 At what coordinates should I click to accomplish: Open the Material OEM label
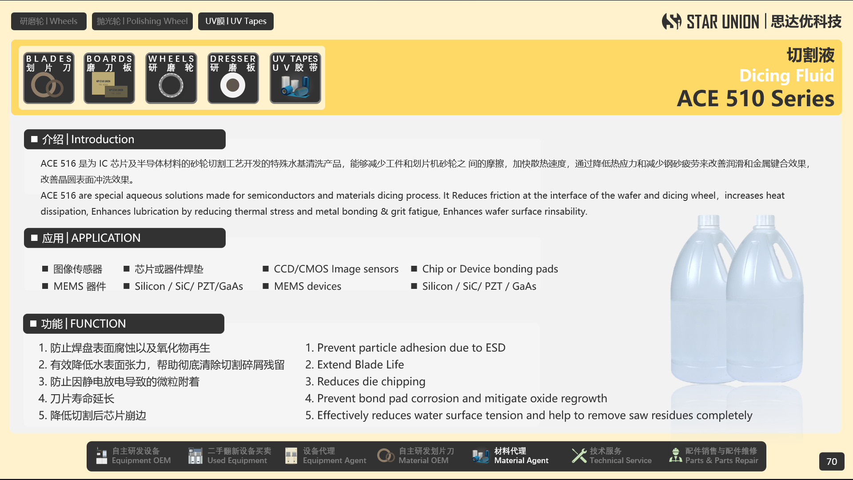(x=426, y=456)
